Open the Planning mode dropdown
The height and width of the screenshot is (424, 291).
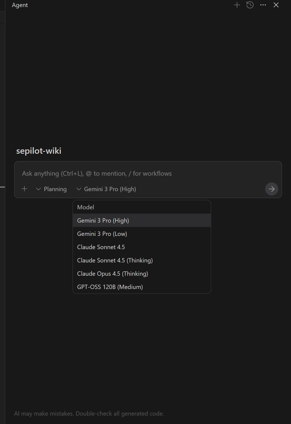click(52, 189)
